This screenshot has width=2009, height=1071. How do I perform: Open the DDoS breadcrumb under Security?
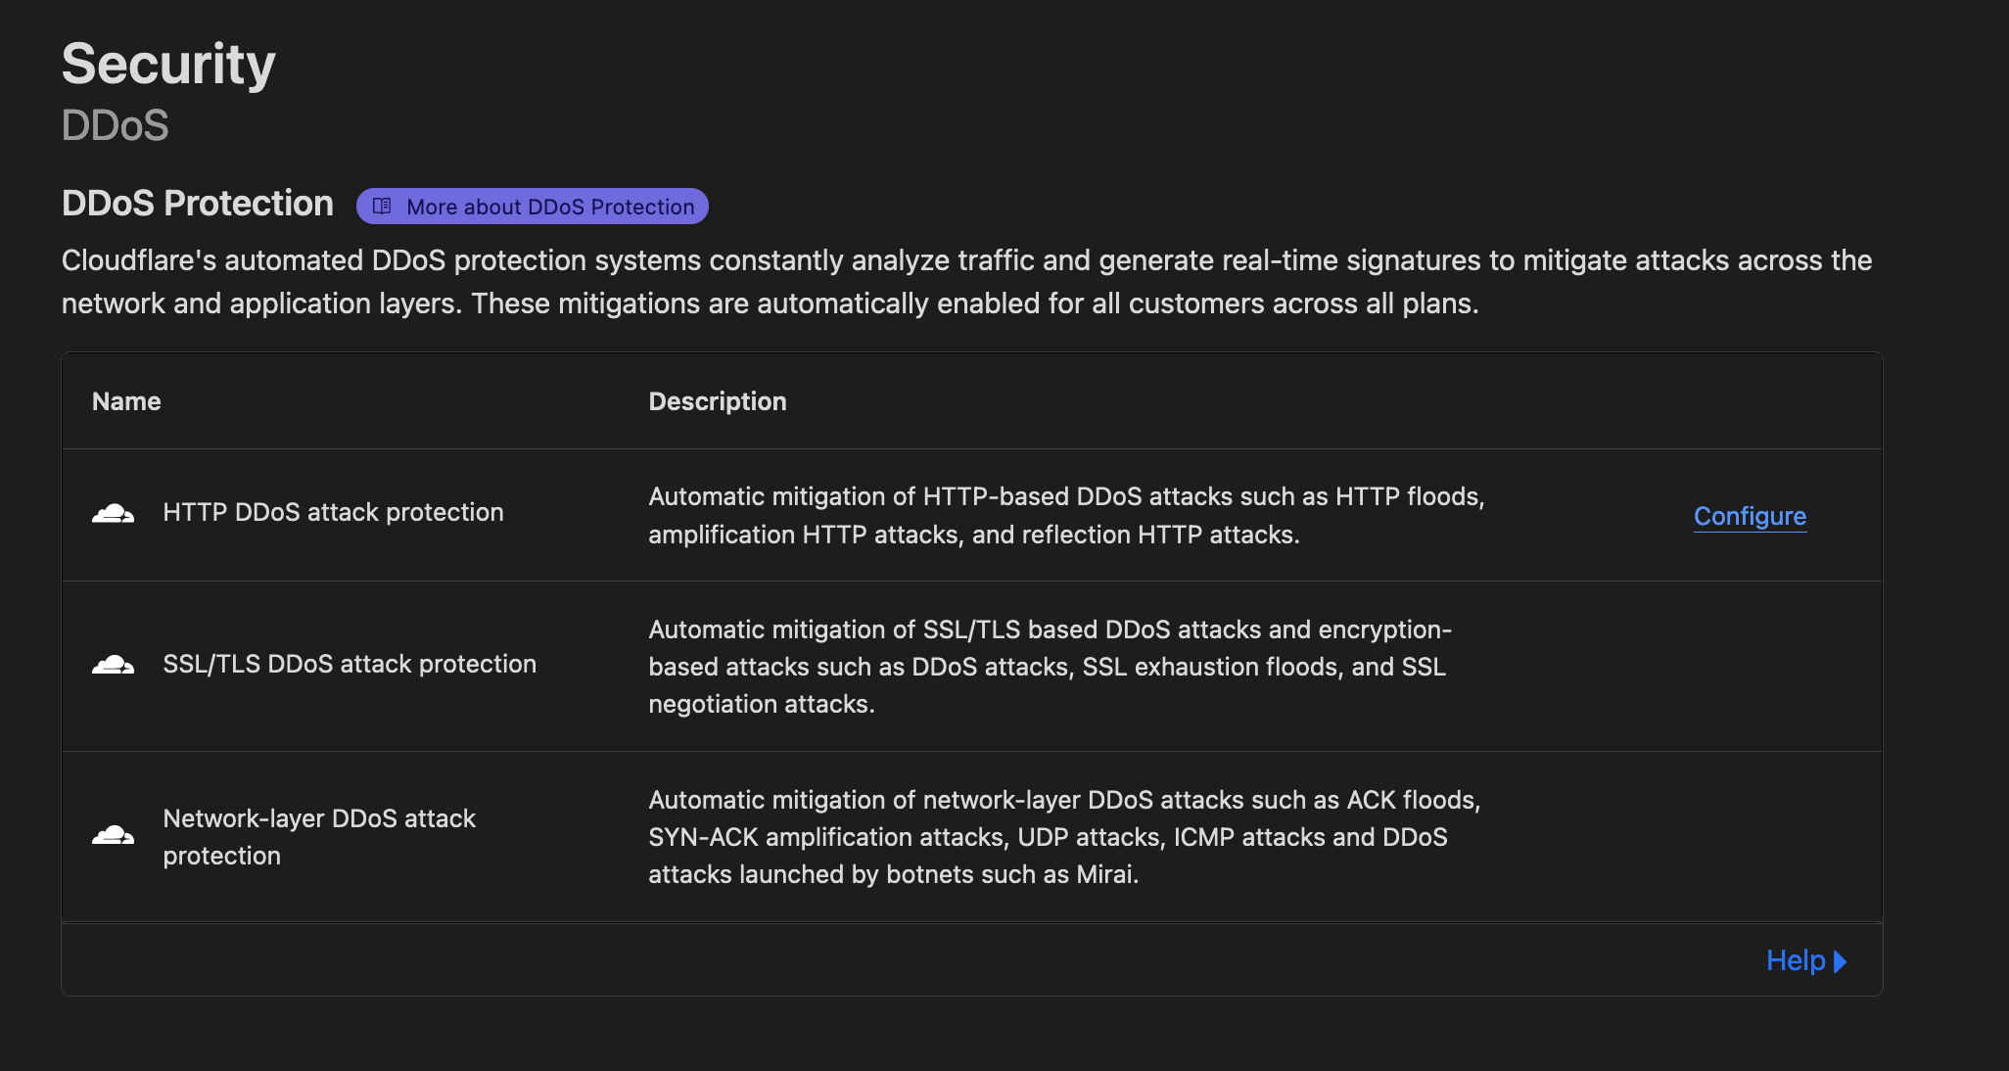[x=115, y=125]
